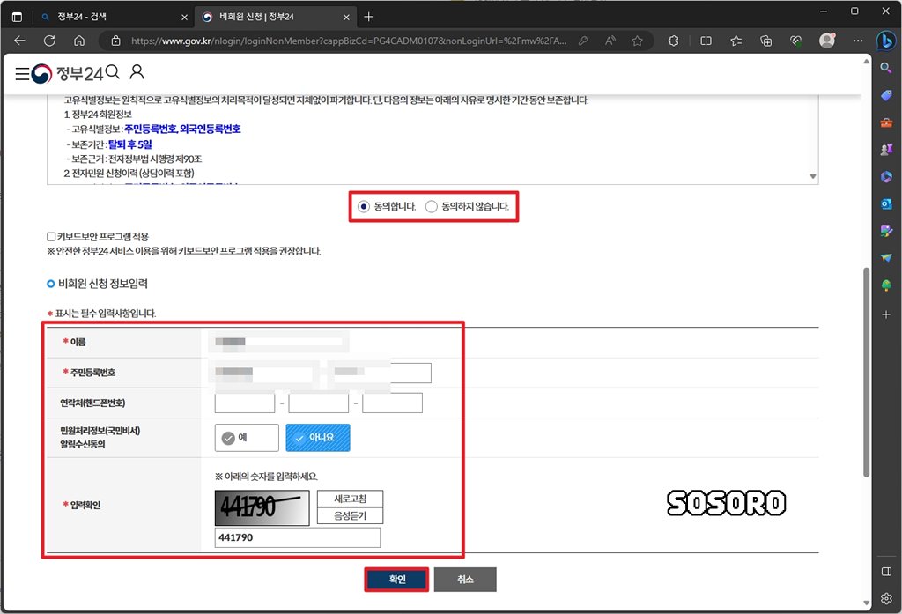The image size is (902, 614).
Task: Reload the page with refresh icon
Action: pyautogui.click(x=49, y=41)
